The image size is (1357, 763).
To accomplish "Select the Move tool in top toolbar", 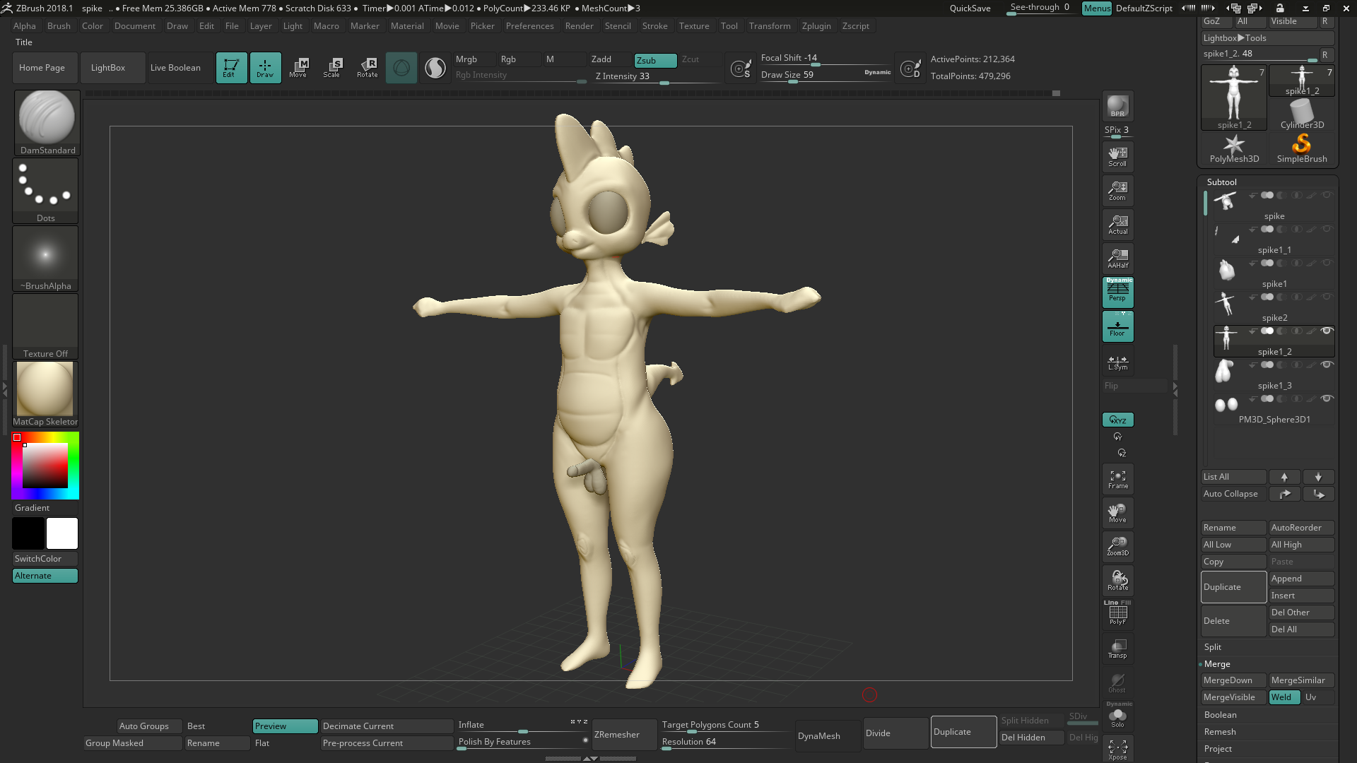I will coord(298,68).
